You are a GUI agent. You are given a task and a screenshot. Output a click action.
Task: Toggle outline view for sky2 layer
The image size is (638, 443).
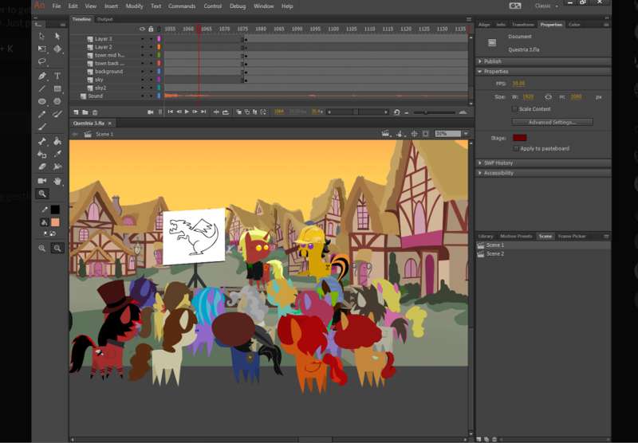pyautogui.click(x=159, y=88)
